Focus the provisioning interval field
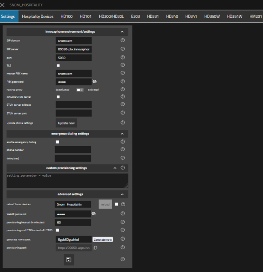This screenshot has height=272, width=263. click(73, 223)
